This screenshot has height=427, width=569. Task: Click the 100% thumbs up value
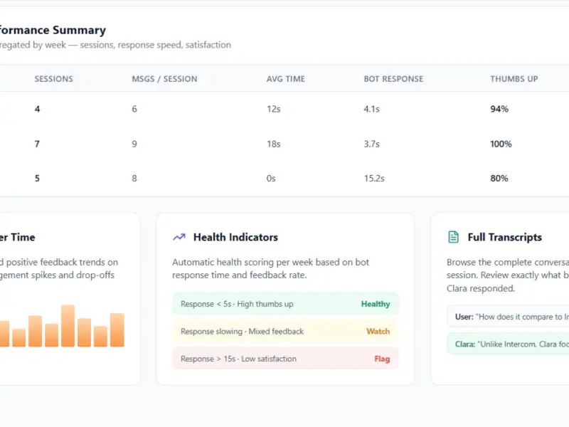pyautogui.click(x=501, y=144)
